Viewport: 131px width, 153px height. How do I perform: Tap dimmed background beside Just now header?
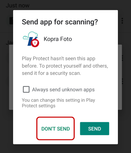coord(76,5)
